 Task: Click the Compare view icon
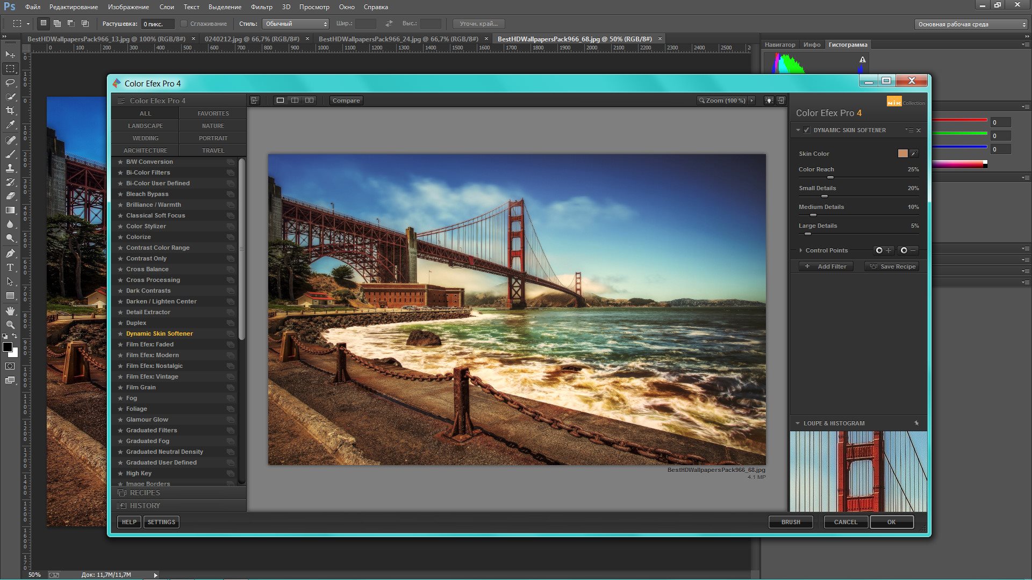(x=346, y=100)
